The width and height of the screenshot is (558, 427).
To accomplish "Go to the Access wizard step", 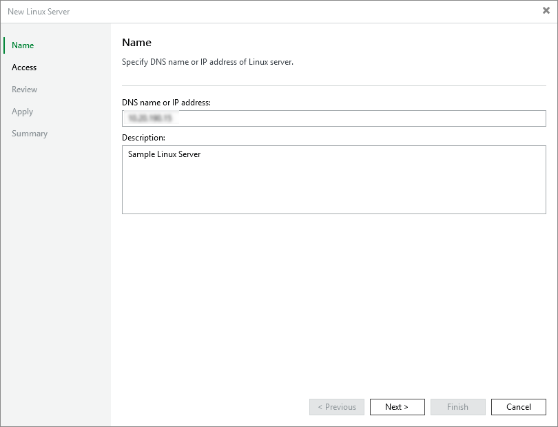I will pyautogui.click(x=24, y=67).
